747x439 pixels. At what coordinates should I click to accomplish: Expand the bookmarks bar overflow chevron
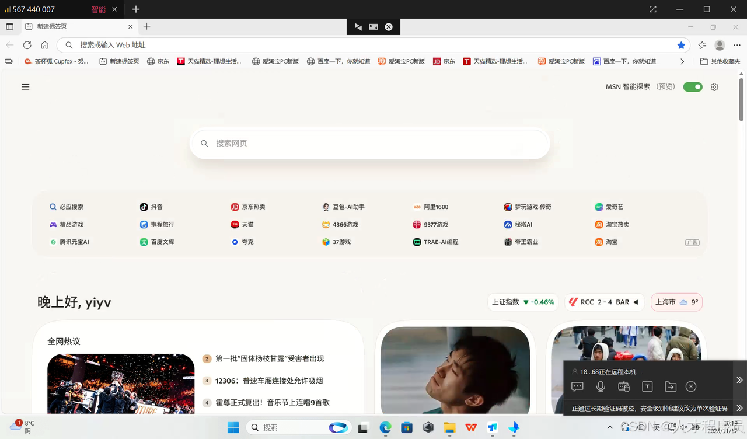coord(682,61)
